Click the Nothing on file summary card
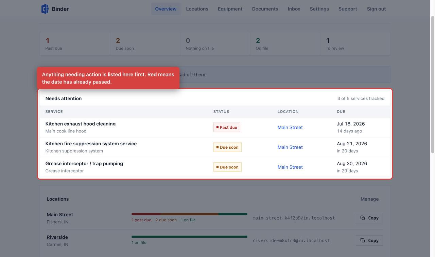This screenshot has width=435, height=257. coord(215,44)
